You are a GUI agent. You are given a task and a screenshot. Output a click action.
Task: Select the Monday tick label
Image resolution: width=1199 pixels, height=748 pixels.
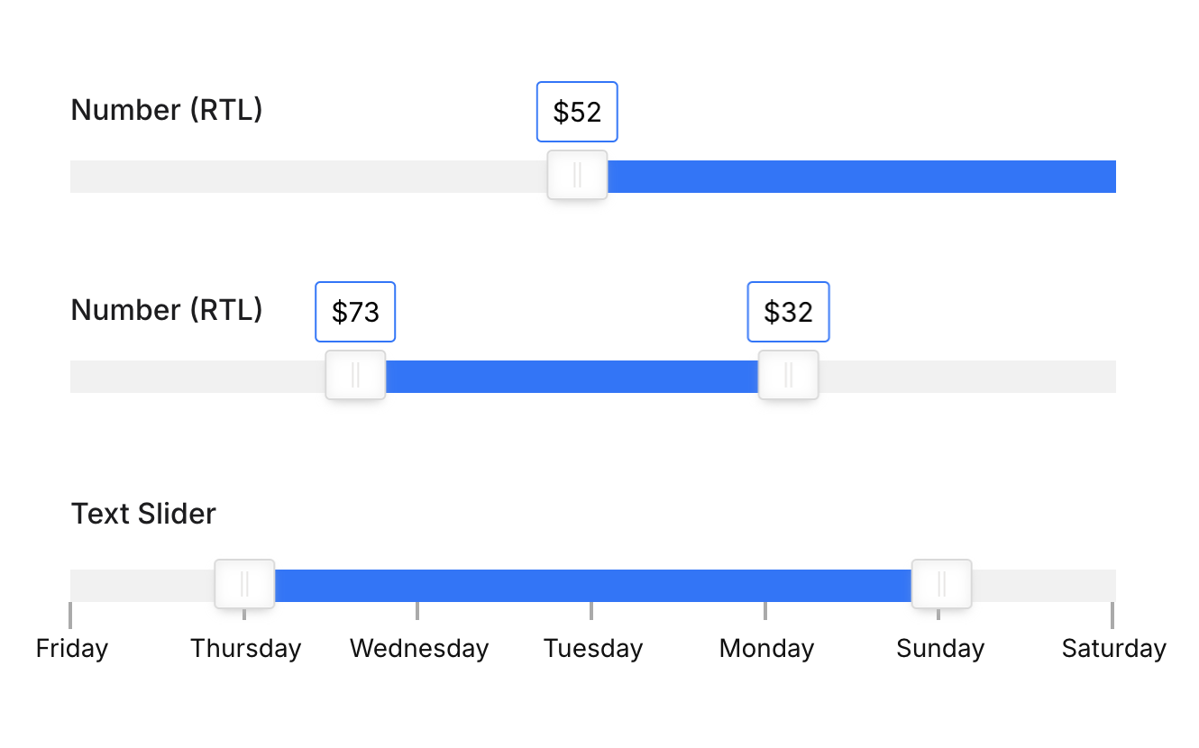click(766, 648)
